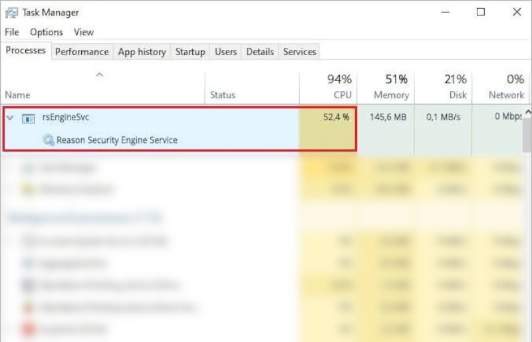Open the View menu

[84, 32]
